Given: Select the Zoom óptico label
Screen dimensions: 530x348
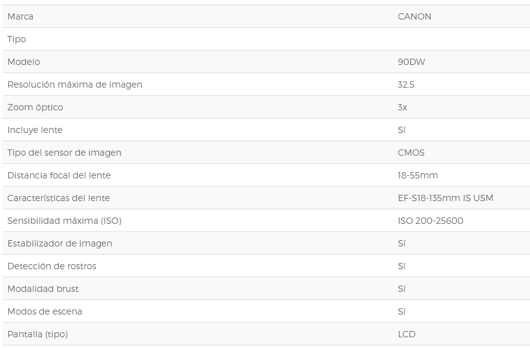Looking at the screenshot, I should click(35, 107).
